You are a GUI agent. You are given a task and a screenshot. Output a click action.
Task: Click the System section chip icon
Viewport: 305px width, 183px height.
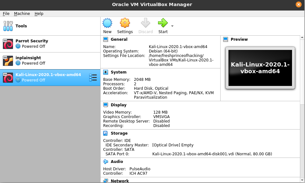[x=106, y=72]
